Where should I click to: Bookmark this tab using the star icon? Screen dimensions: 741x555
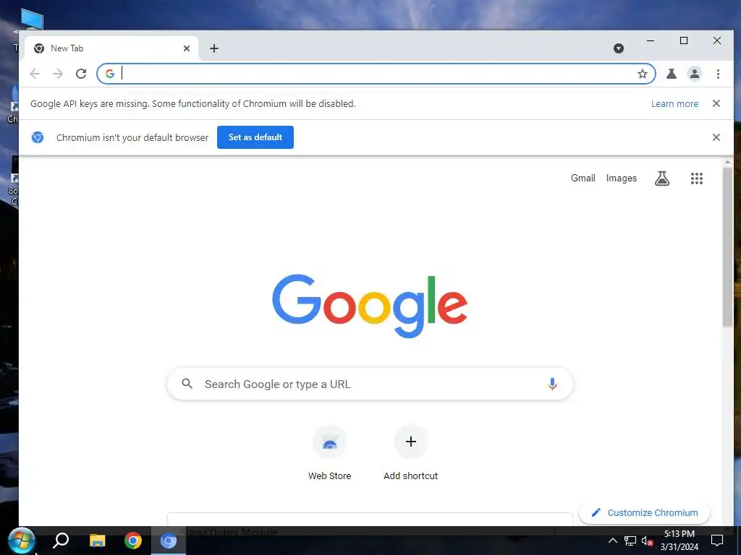tap(643, 74)
